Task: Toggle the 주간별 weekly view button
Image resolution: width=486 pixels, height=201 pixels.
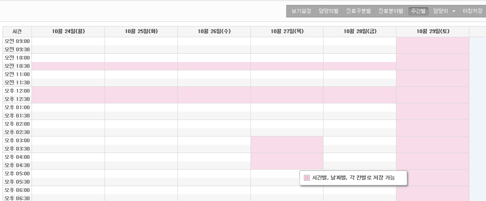Action: coord(418,11)
